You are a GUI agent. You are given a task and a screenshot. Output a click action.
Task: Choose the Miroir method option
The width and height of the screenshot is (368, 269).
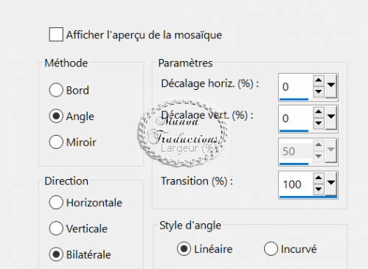pyautogui.click(x=56, y=142)
